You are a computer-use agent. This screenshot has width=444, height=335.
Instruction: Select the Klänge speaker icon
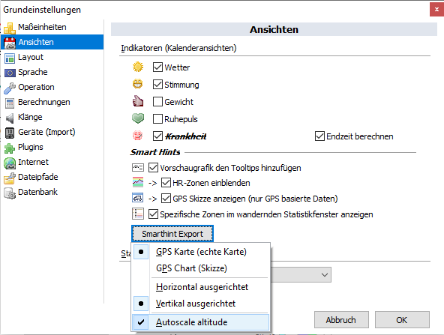click(10, 118)
